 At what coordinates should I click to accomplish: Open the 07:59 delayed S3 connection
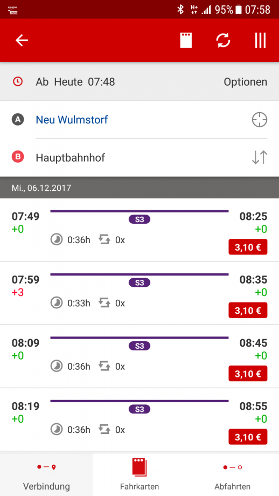(x=139, y=293)
